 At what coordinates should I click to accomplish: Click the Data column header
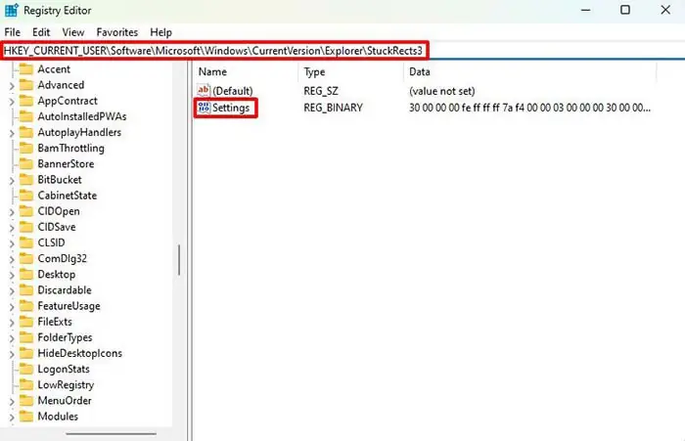pyautogui.click(x=420, y=71)
